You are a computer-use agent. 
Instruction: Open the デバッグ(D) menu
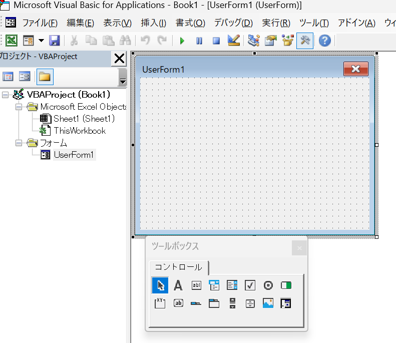click(x=233, y=23)
